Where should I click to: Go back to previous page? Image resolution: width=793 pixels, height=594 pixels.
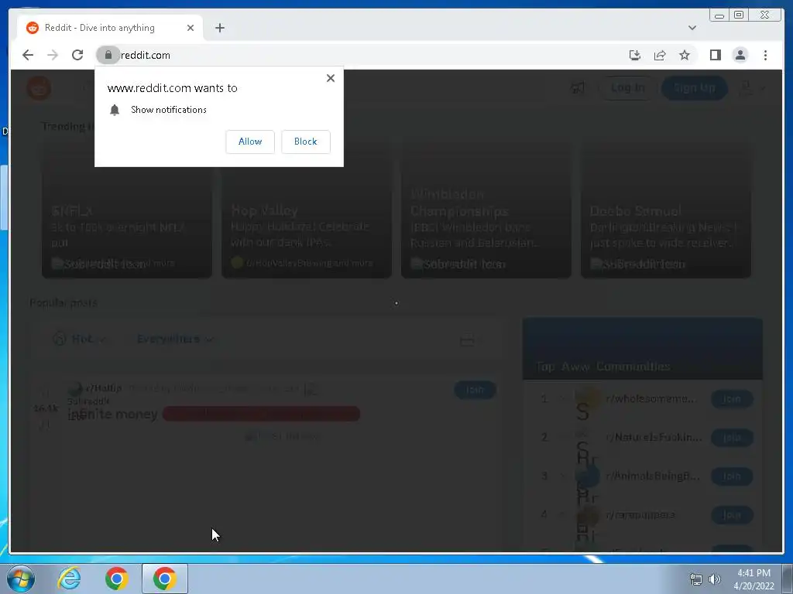coord(28,55)
